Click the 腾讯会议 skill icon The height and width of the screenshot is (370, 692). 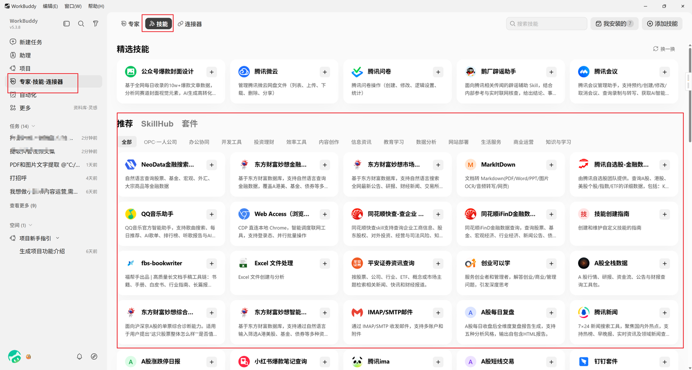(x=584, y=72)
